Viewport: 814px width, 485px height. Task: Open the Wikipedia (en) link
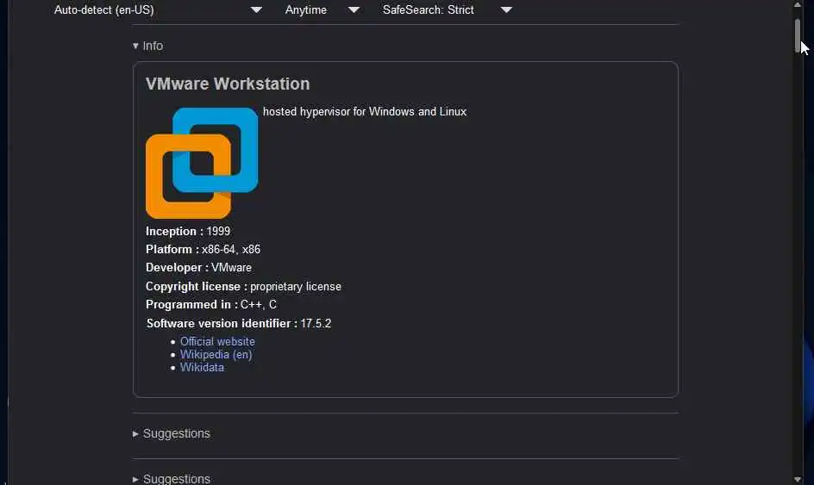point(216,354)
